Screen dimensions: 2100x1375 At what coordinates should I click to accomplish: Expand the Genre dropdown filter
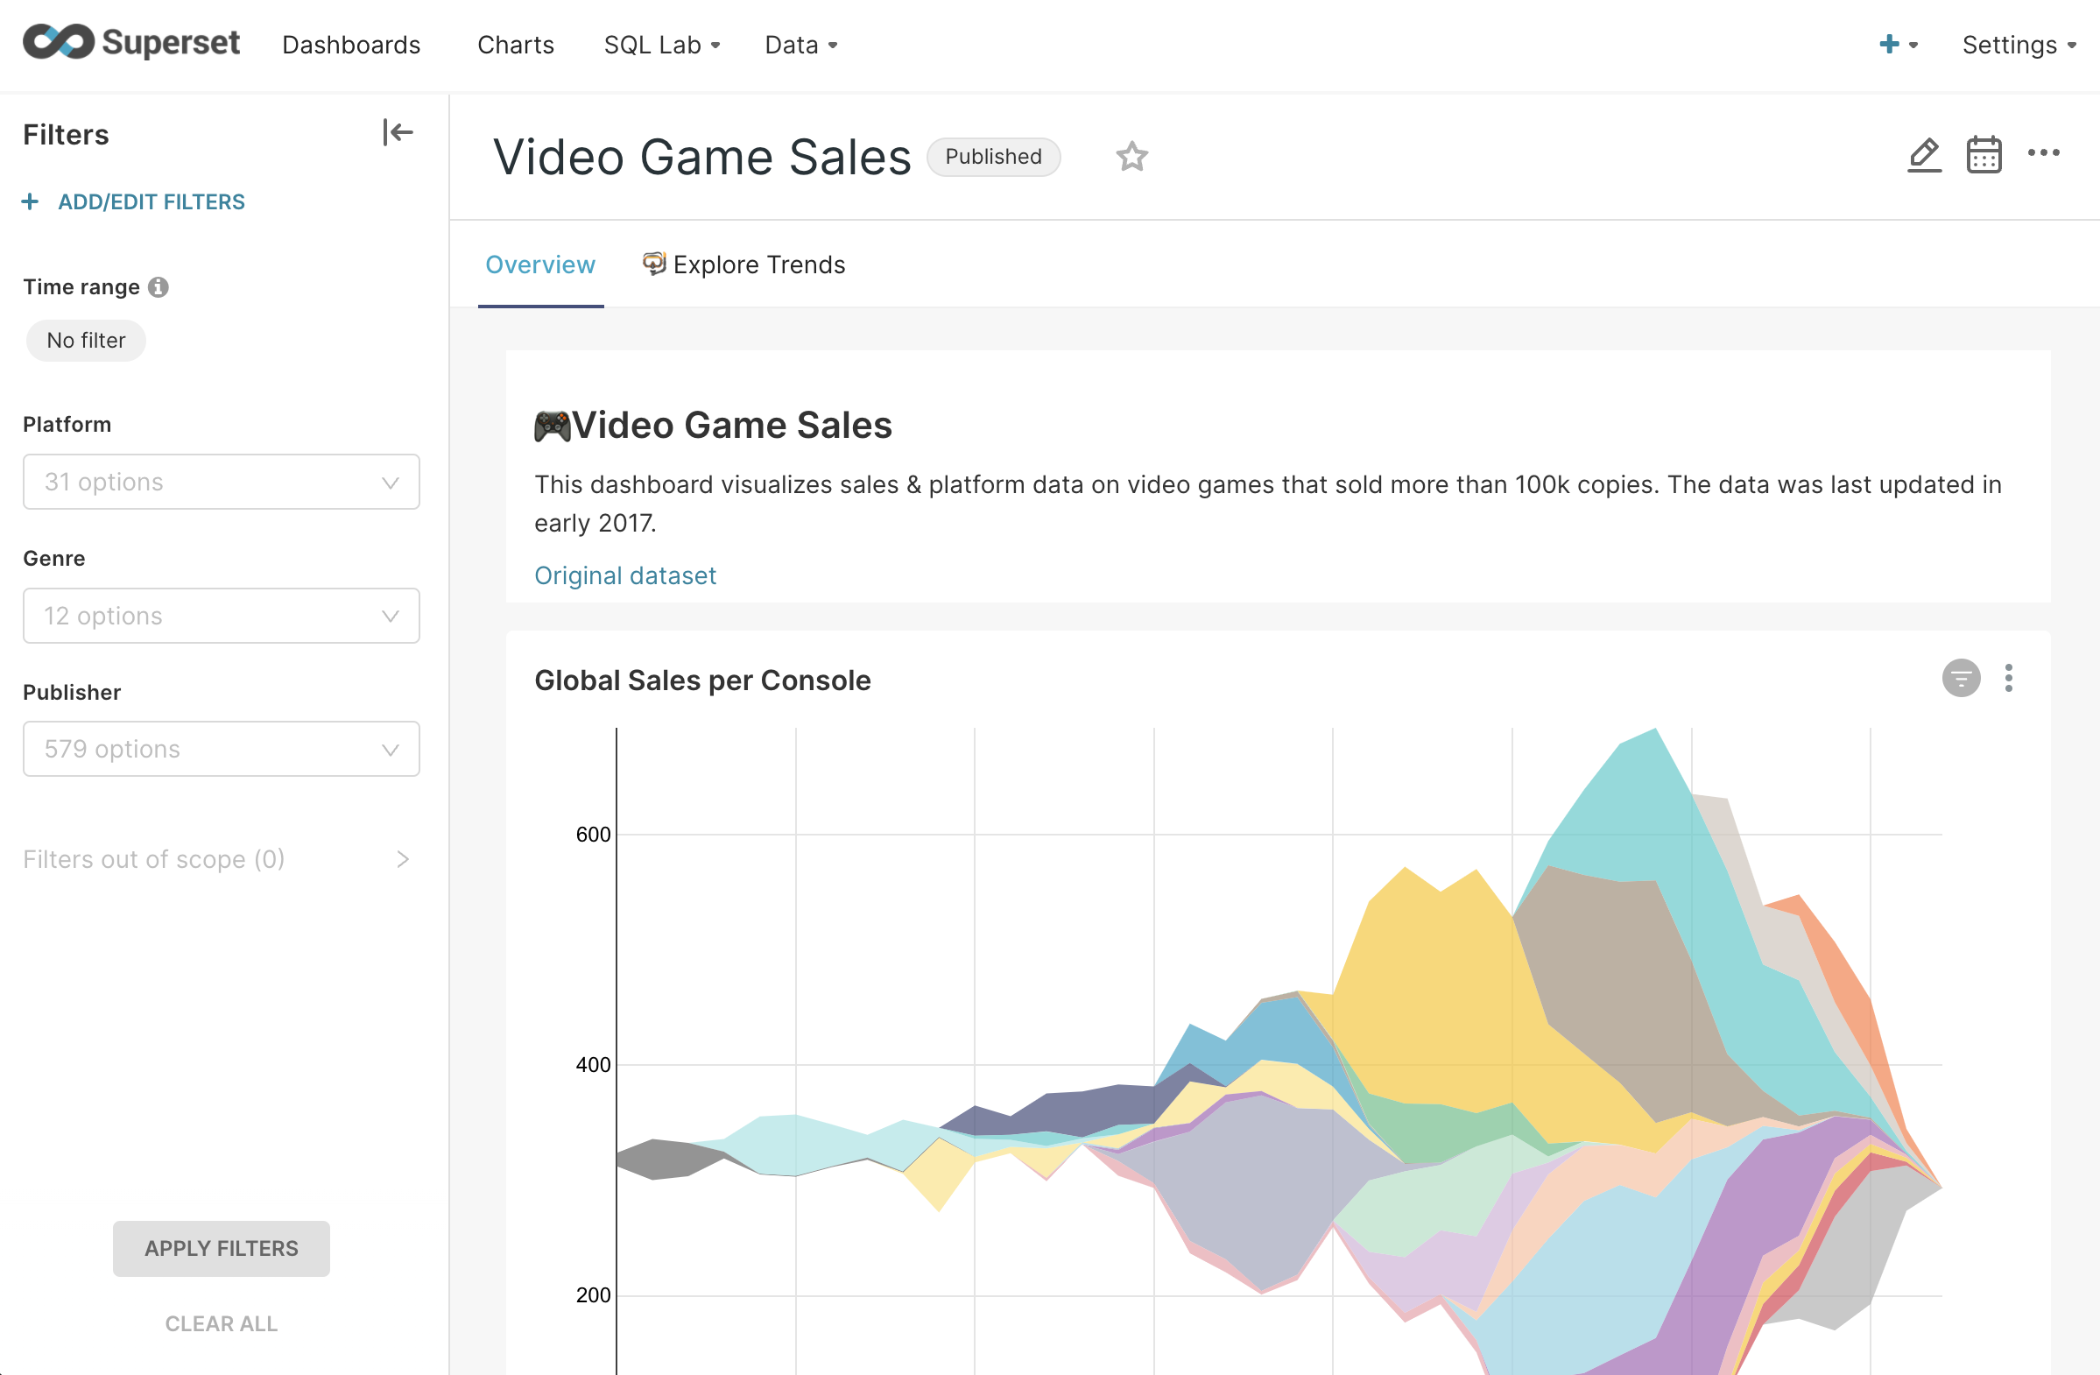click(x=221, y=616)
